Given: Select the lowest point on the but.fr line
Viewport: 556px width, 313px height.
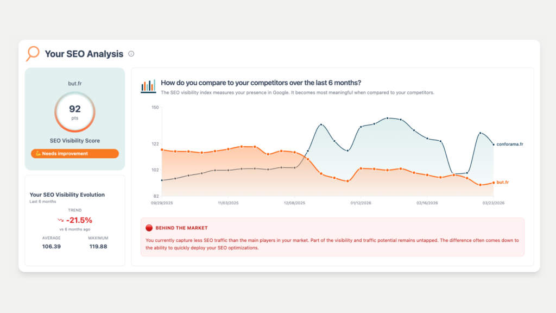Looking at the screenshot, I should click(x=481, y=185).
